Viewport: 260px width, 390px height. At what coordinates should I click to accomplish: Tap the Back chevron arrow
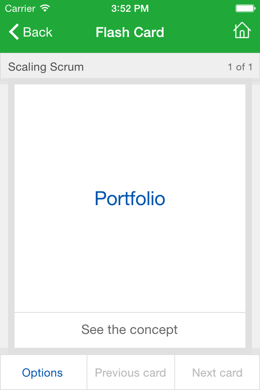14,32
